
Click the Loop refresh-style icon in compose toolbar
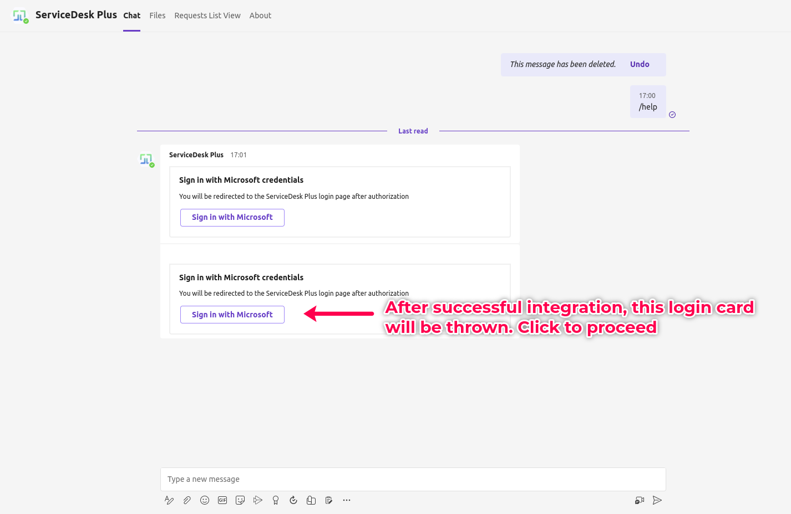tap(293, 500)
